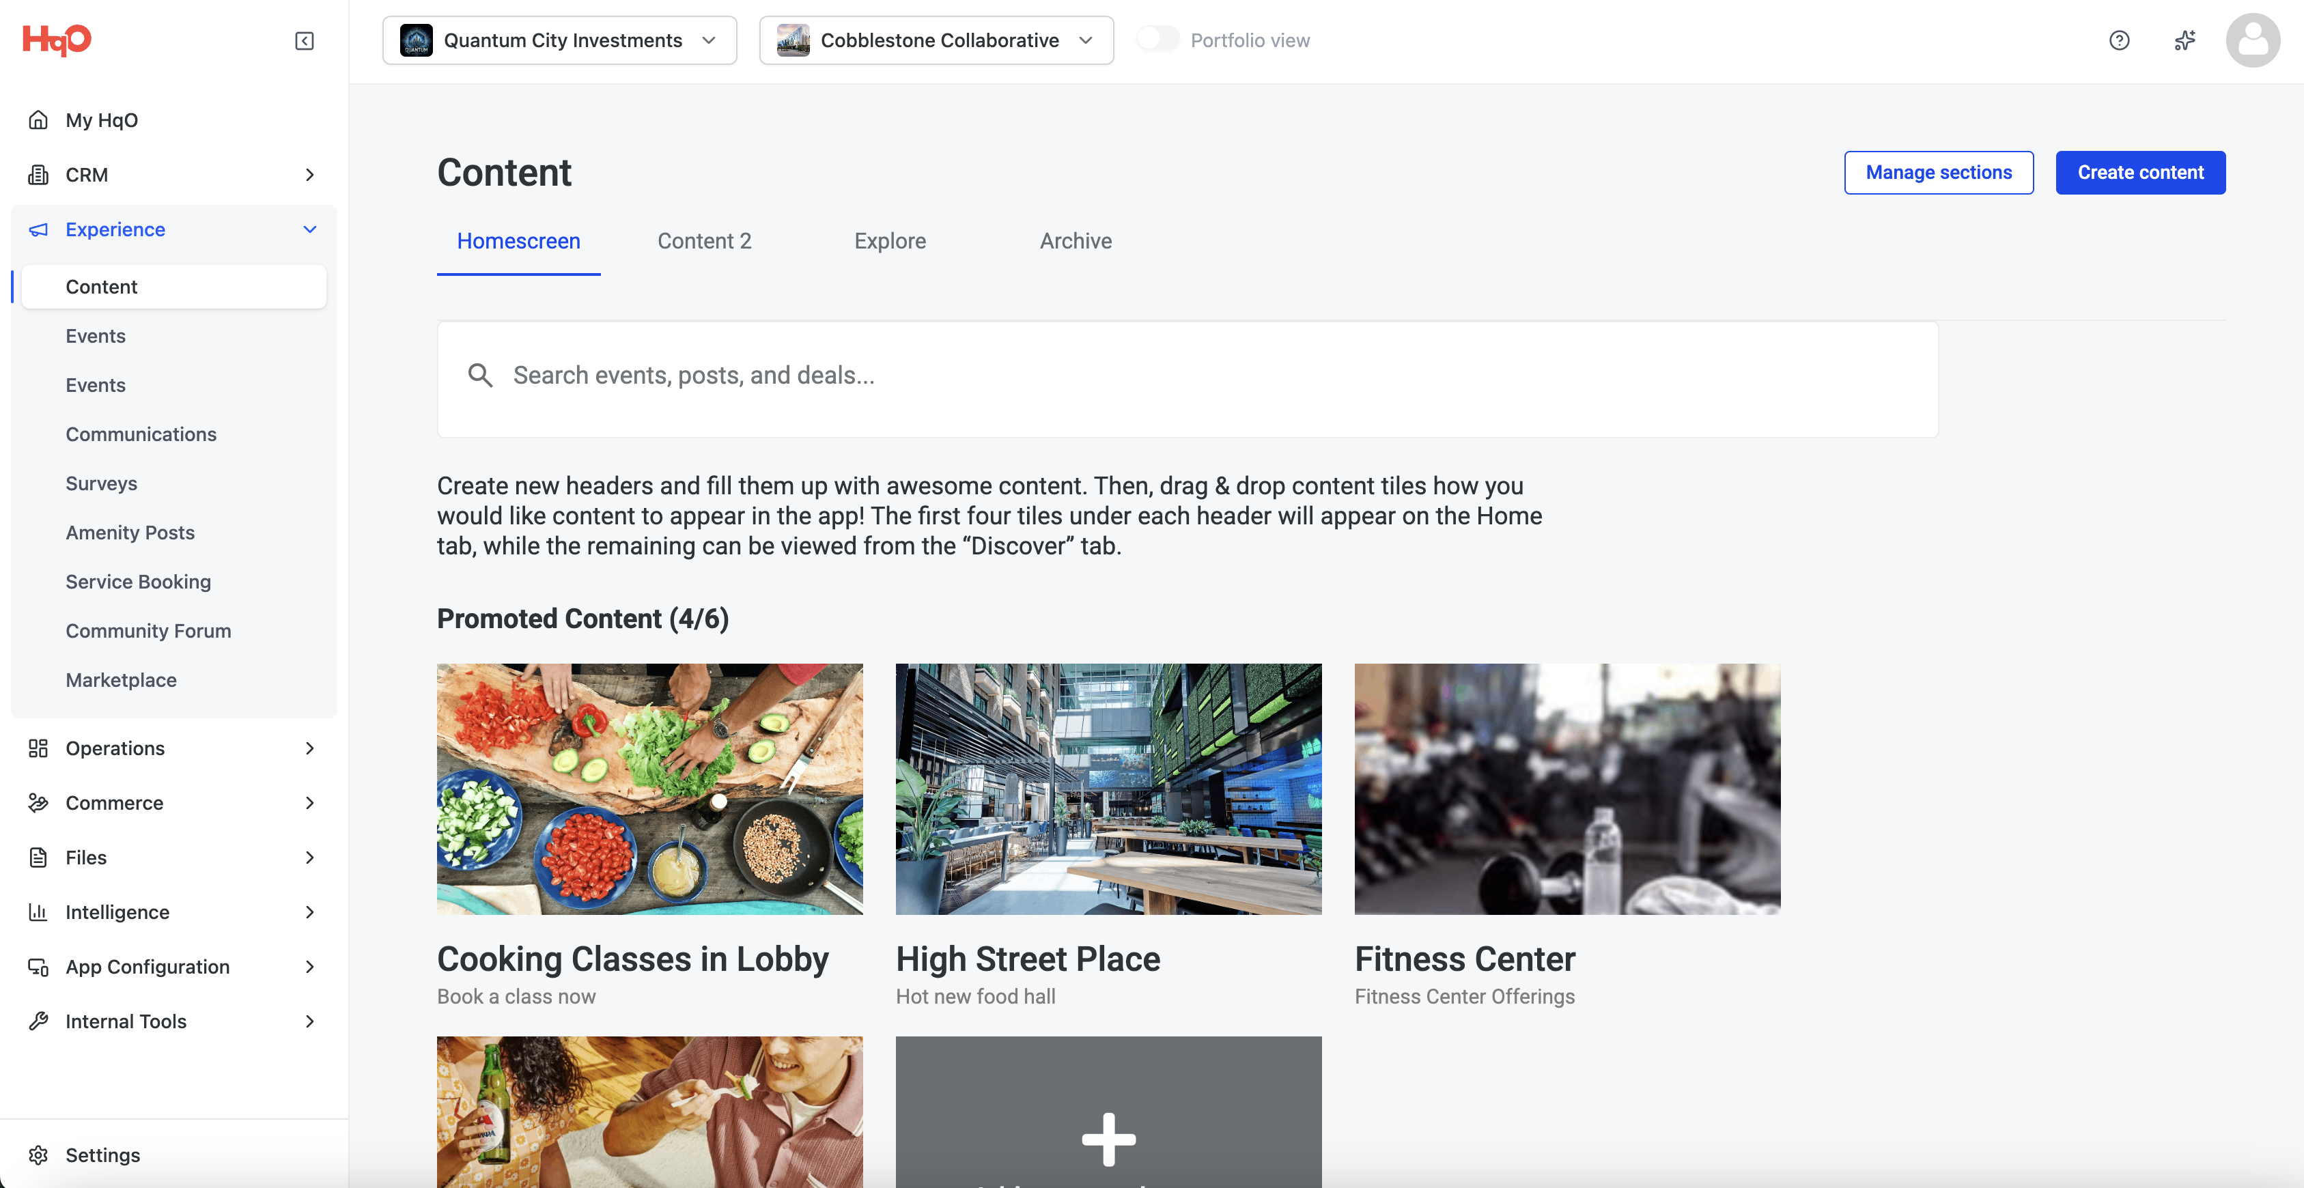The image size is (2304, 1188).
Task: Collapse the Experience section chevron
Action: coord(309,229)
